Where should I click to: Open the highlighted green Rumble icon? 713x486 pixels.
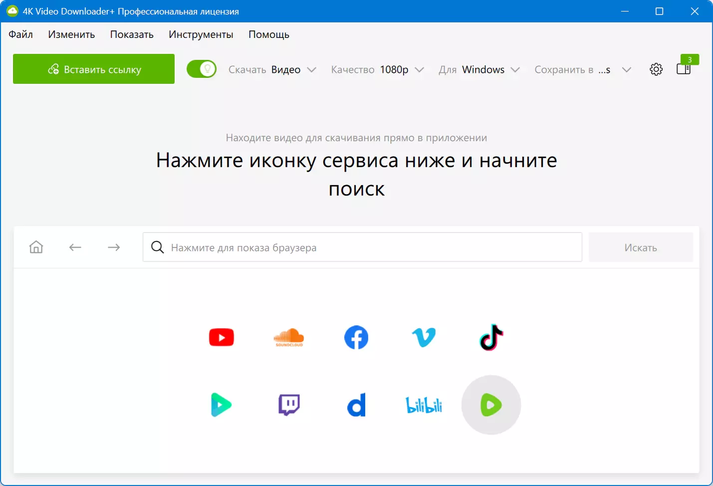(x=491, y=405)
